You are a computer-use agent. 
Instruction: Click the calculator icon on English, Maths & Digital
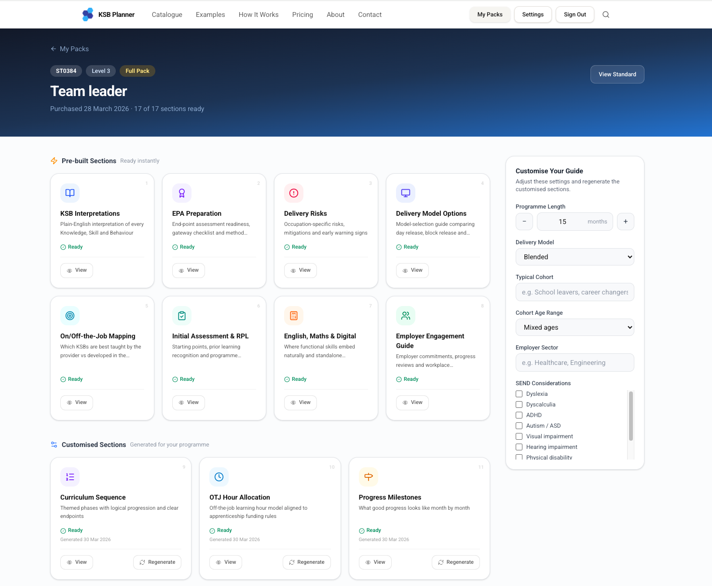294,315
